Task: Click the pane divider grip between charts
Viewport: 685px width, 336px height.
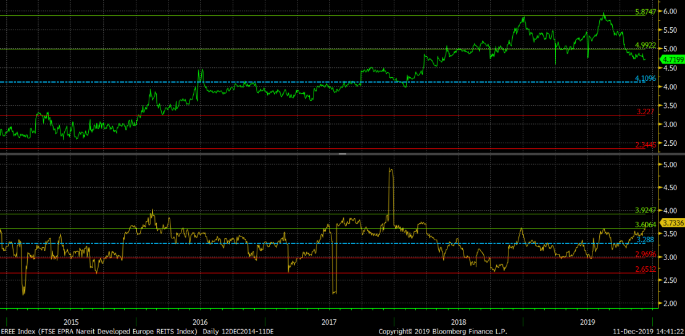Action: tap(342, 154)
